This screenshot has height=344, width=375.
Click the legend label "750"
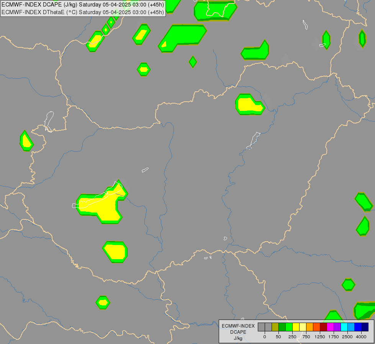306,337
